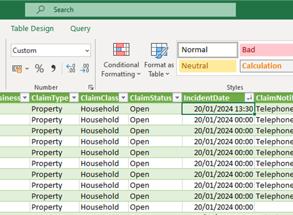Switch to the Query tab
The width and height of the screenshot is (293, 215).
click(80, 29)
